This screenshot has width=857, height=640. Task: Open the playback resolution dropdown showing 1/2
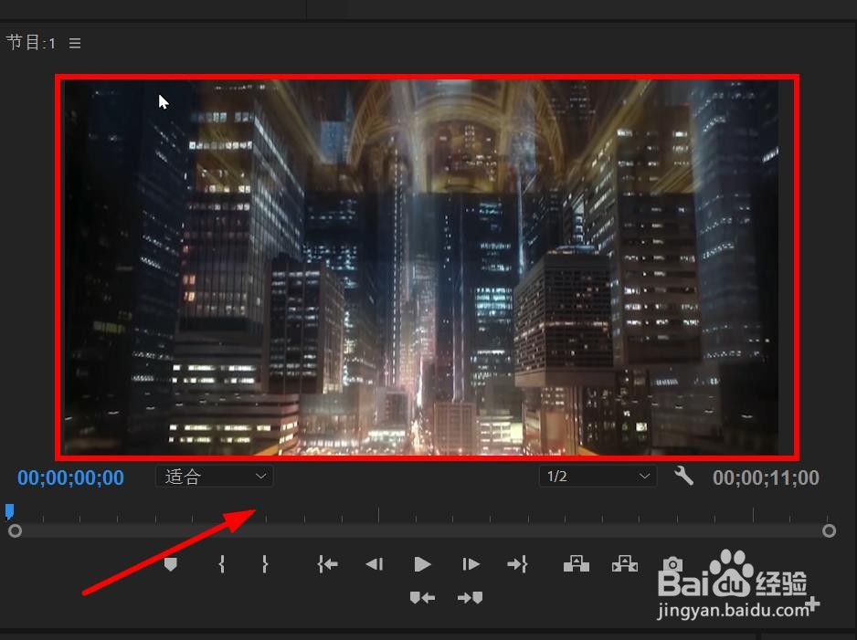click(598, 477)
